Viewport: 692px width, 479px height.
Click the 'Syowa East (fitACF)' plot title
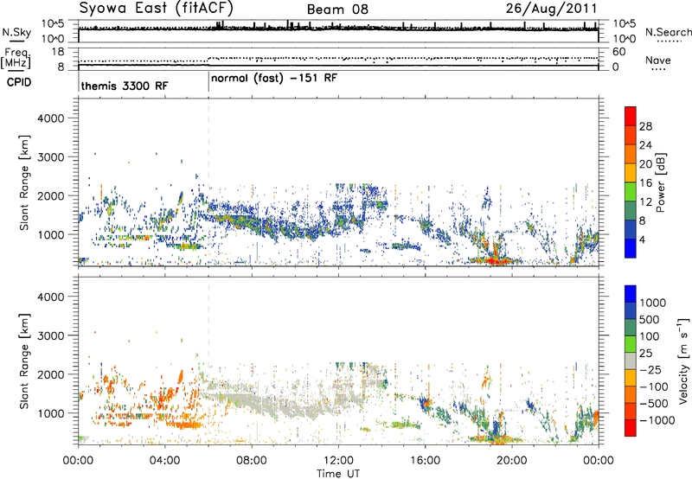(x=157, y=9)
